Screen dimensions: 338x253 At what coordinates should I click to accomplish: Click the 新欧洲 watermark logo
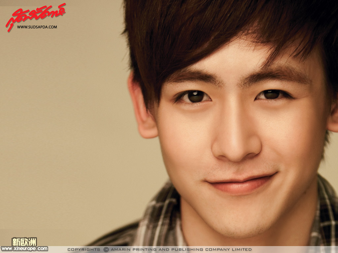[x=24, y=241]
